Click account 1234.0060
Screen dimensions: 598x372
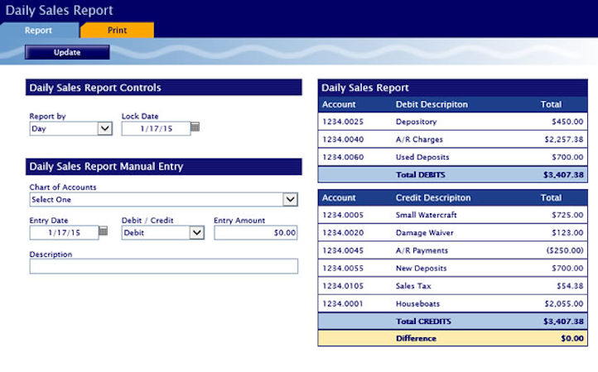coord(343,157)
